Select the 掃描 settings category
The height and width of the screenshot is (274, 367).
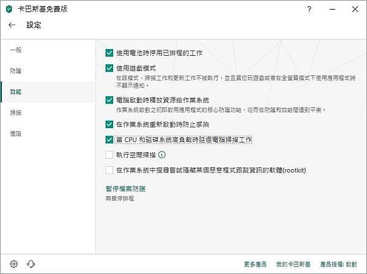coord(48,113)
